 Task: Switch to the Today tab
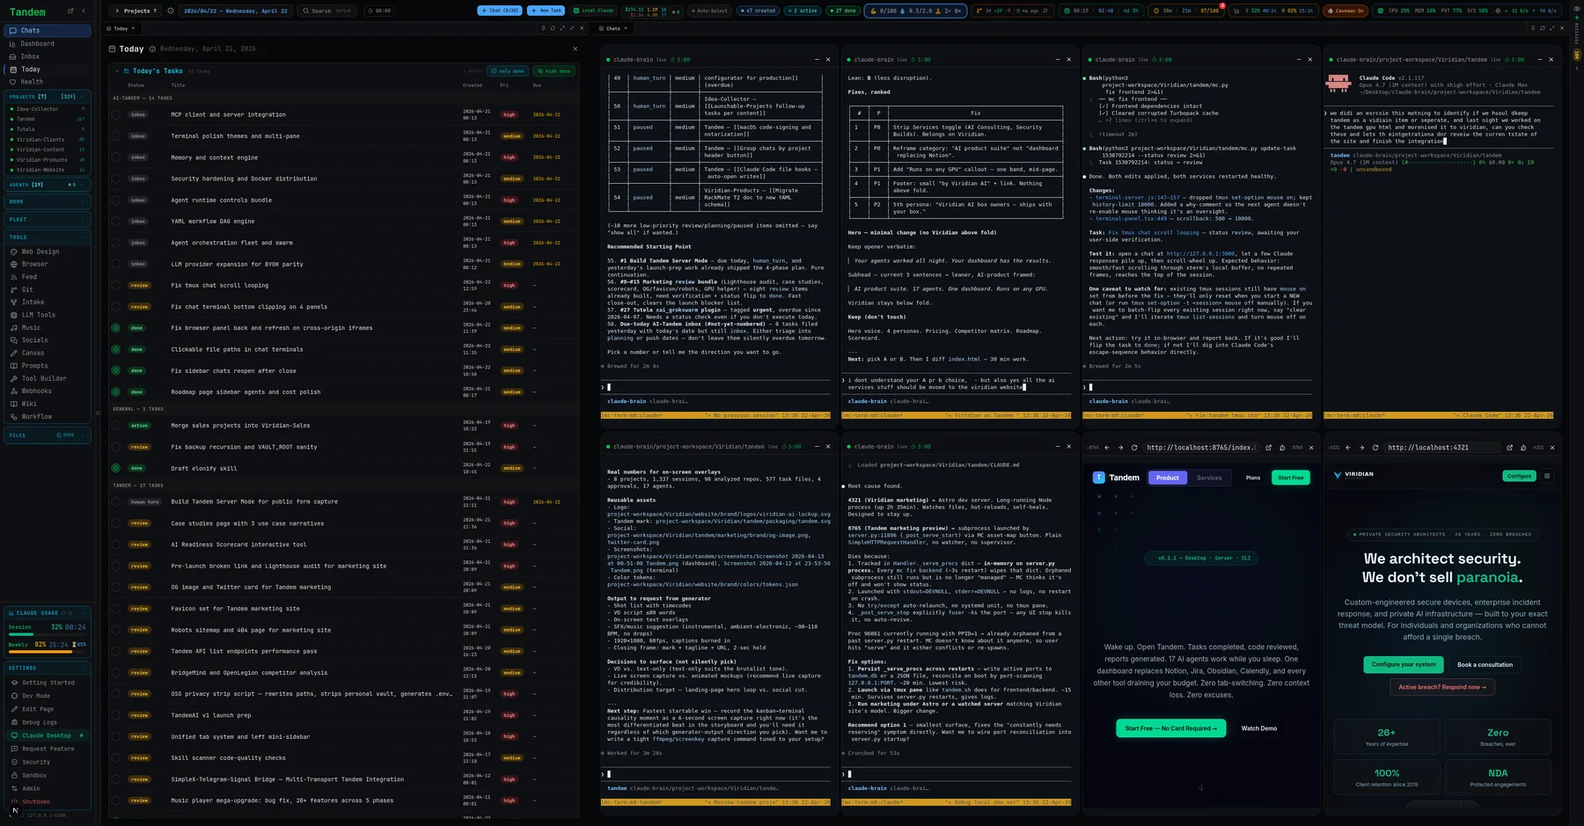(120, 28)
